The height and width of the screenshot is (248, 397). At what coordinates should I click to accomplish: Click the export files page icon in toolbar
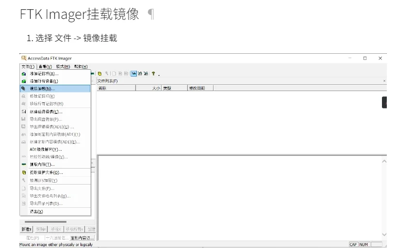114,74
